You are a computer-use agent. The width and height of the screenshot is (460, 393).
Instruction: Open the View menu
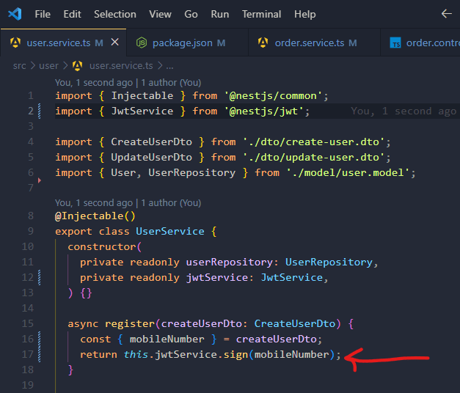[160, 14]
